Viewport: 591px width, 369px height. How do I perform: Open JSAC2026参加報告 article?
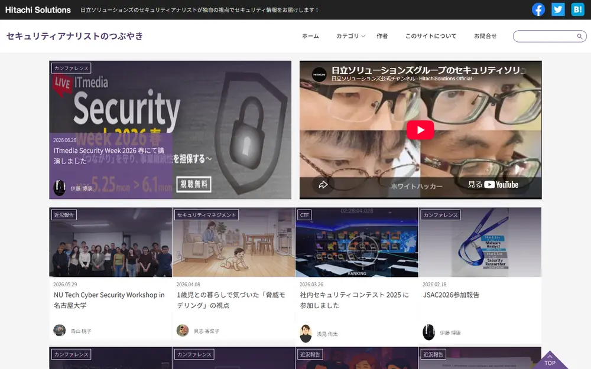coord(451,295)
